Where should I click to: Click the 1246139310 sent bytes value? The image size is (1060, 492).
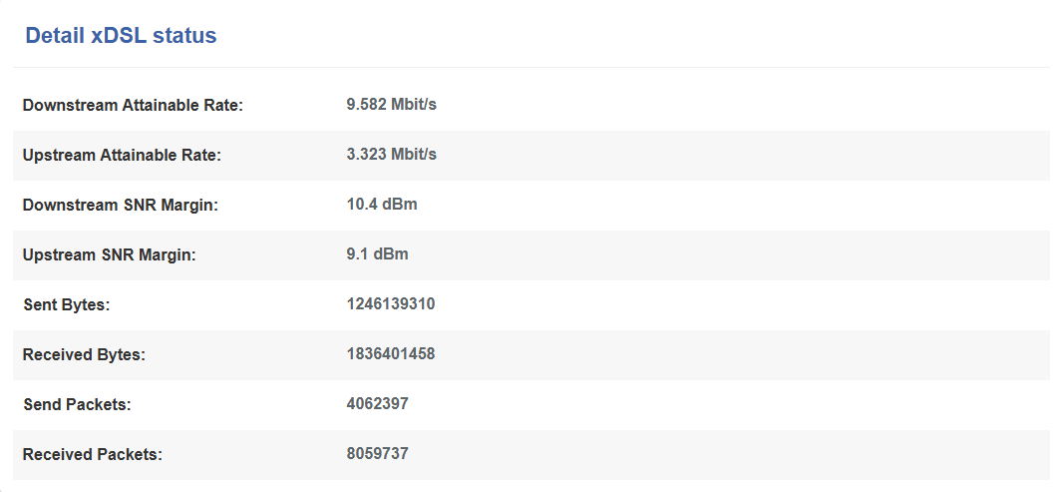click(x=391, y=304)
